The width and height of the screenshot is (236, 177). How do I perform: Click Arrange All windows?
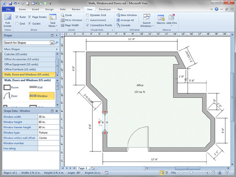[125, 20]
